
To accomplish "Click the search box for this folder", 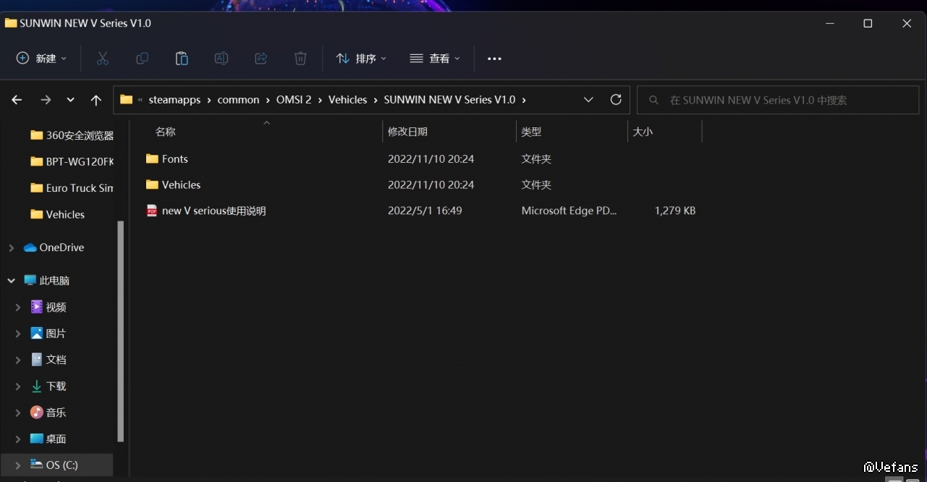I will coord(778,100).
